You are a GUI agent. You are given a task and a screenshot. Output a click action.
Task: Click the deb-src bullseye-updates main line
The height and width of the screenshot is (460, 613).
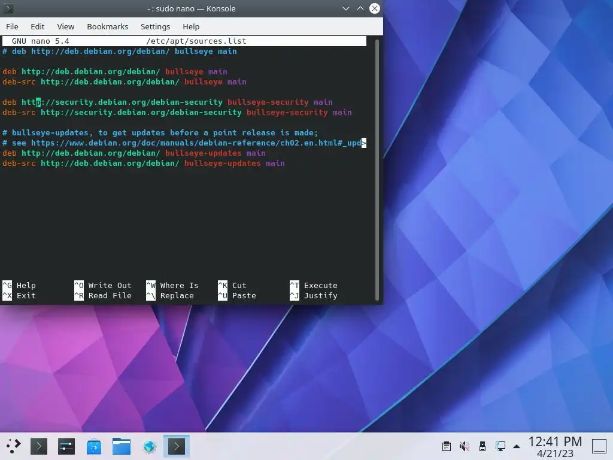point(144,163)
